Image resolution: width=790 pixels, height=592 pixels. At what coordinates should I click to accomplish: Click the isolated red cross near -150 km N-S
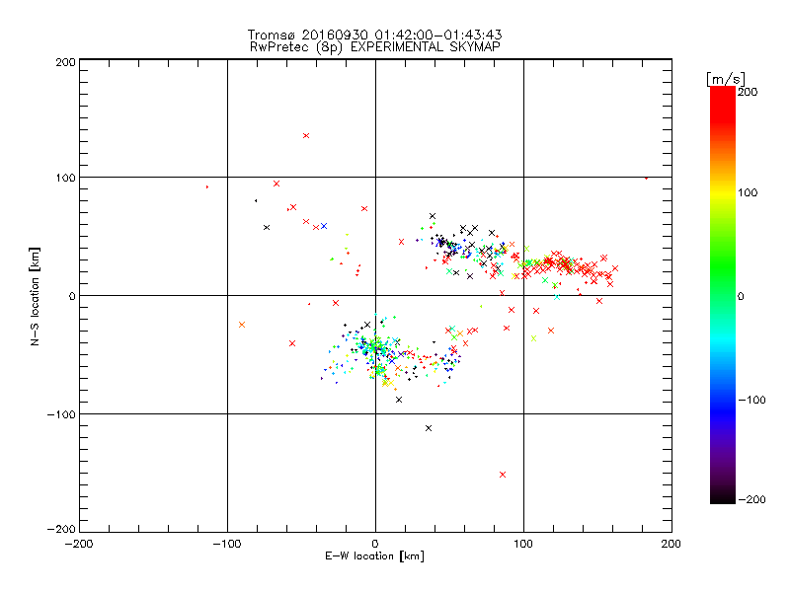503,475
